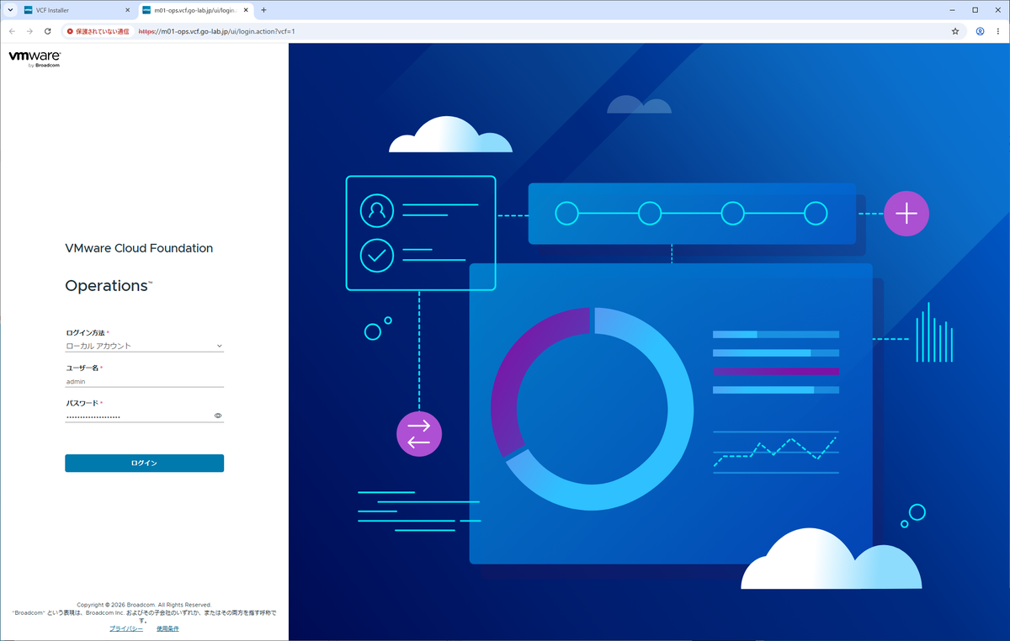Open the browser profile icon

pos(981,31)
